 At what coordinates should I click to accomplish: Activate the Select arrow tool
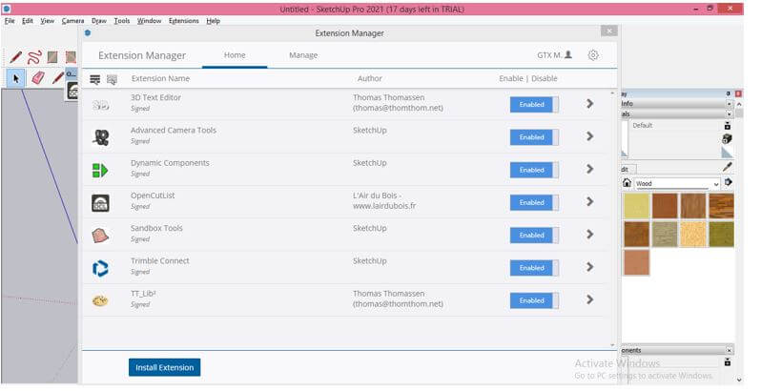[16, 78]
